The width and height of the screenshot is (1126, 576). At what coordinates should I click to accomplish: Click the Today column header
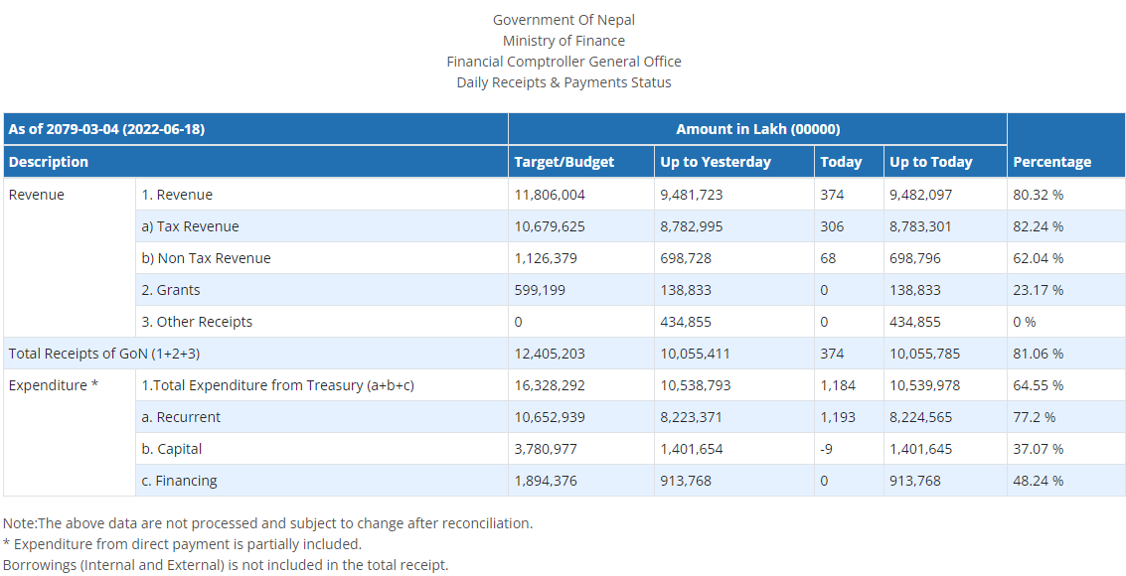tap(841, 162)
